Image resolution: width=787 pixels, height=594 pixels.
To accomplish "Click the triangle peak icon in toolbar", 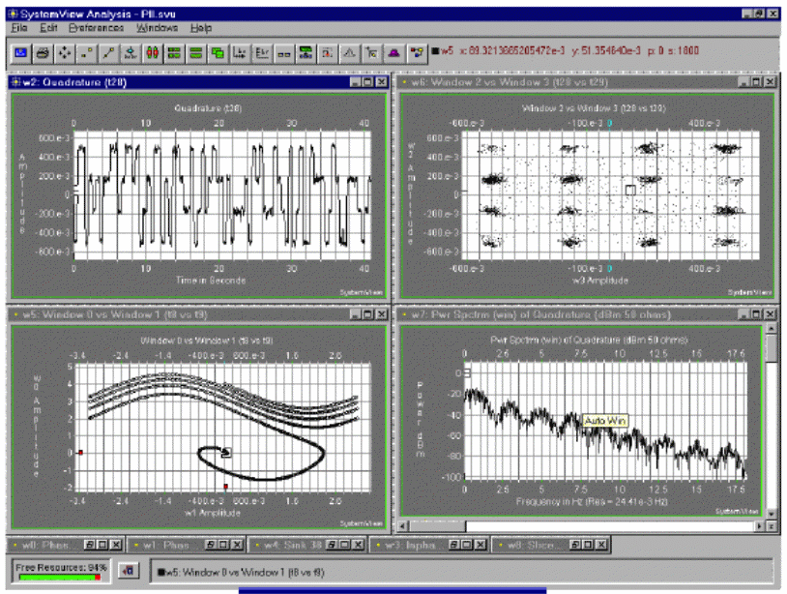I will [350, 53].
